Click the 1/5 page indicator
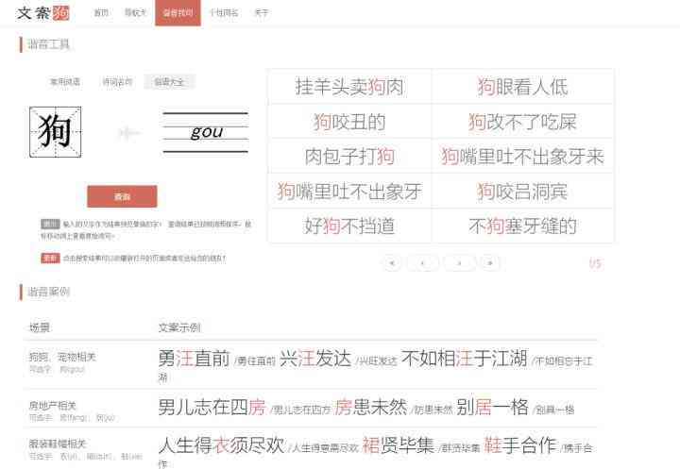Viewport: 680px width, 469px height. click(595, 263)
